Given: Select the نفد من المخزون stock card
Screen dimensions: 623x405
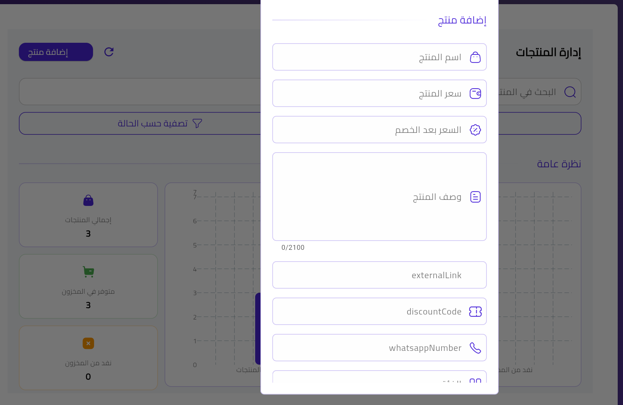Looking at the screenshot, I should [88, 358].
